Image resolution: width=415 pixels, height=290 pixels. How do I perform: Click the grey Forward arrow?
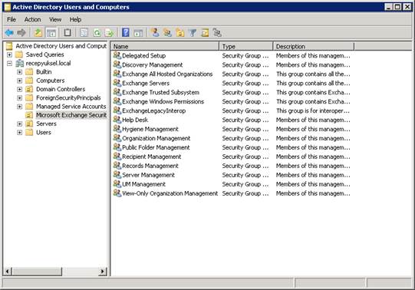tap(21, 33)
